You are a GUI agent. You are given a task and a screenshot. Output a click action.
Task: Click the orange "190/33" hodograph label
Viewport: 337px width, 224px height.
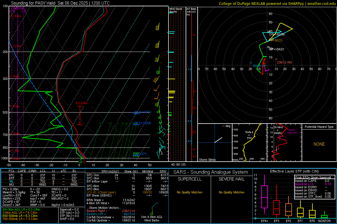278,40
